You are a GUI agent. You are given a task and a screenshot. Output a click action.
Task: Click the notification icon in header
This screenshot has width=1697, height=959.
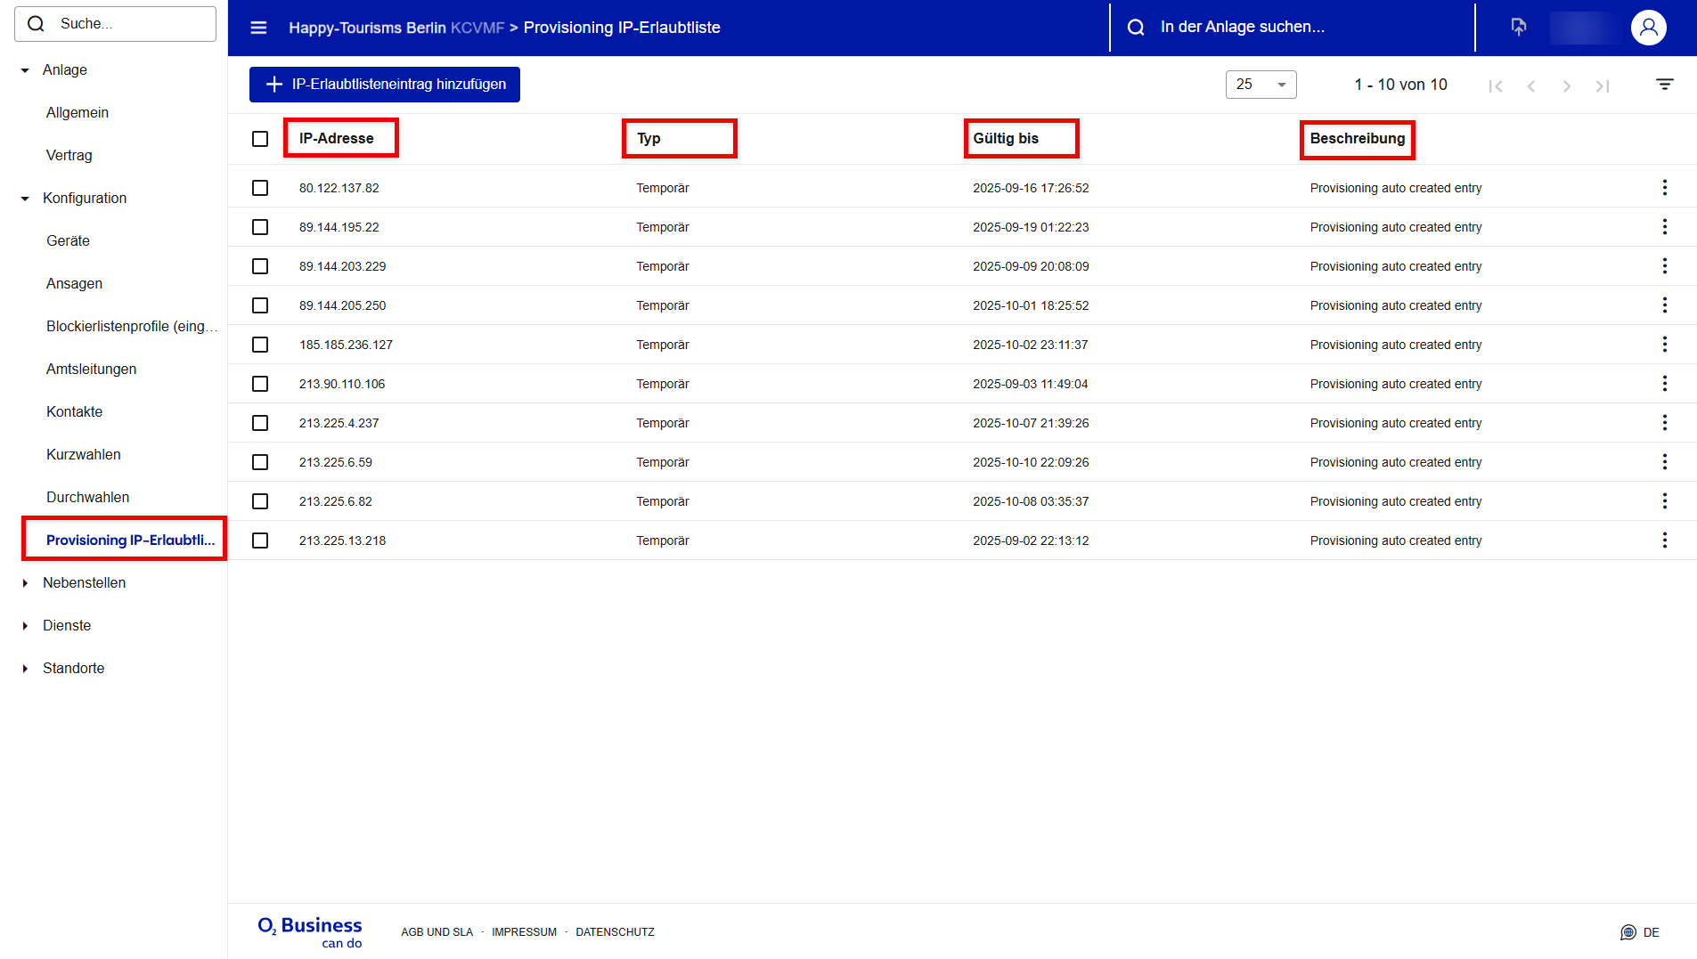click(x=1519, y=28)
